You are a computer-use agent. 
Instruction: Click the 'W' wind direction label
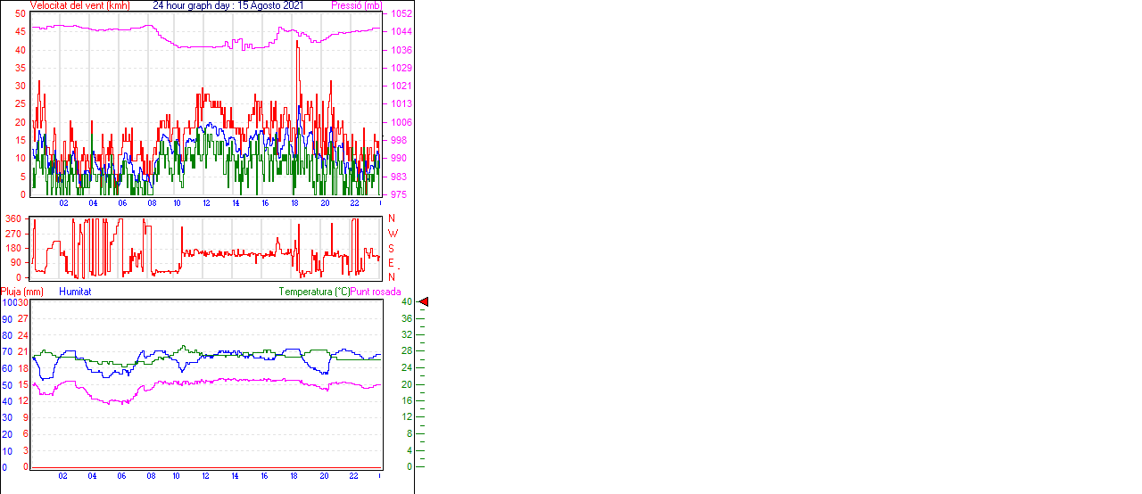(x=392, y=234)
